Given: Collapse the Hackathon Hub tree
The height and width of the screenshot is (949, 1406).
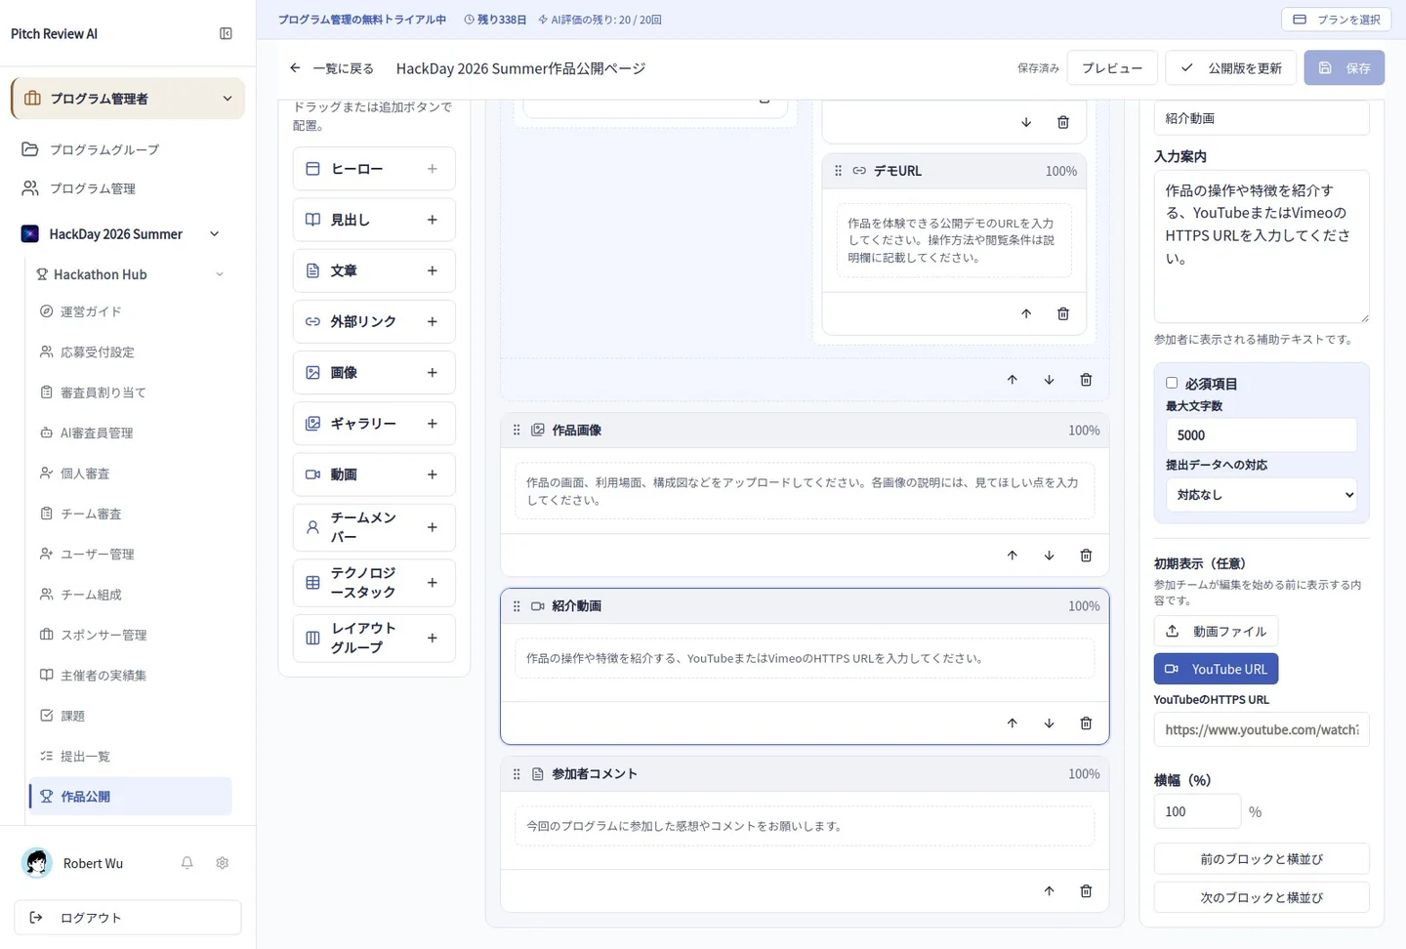Looking at the screenshot, I should (x=220, y=274).
